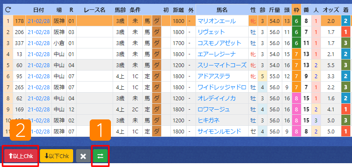Click the yellow 以下Chk button
Image resolution: width=352 pixels, height=167 pixels.
tap(57, 156)
